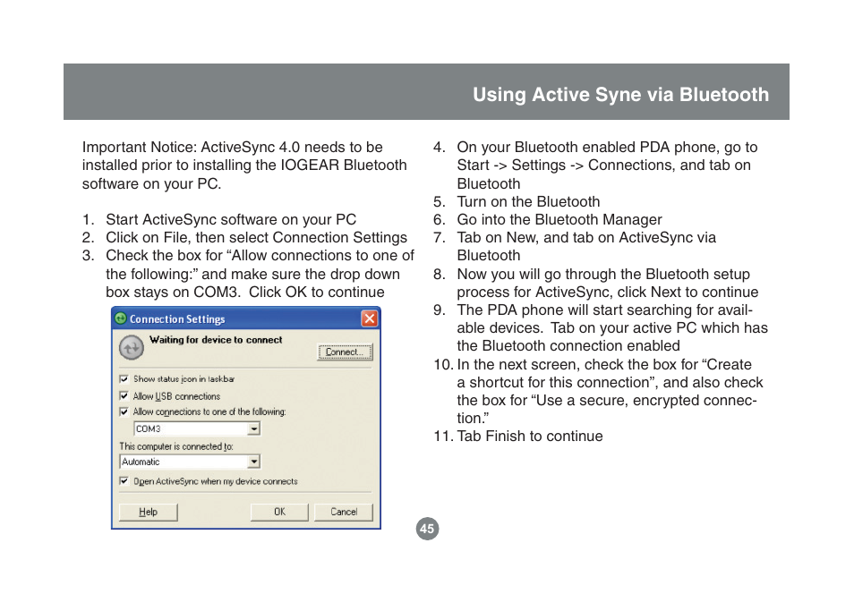Click the red X on Connection Settings
854x594 pixels.
(369, 318)
